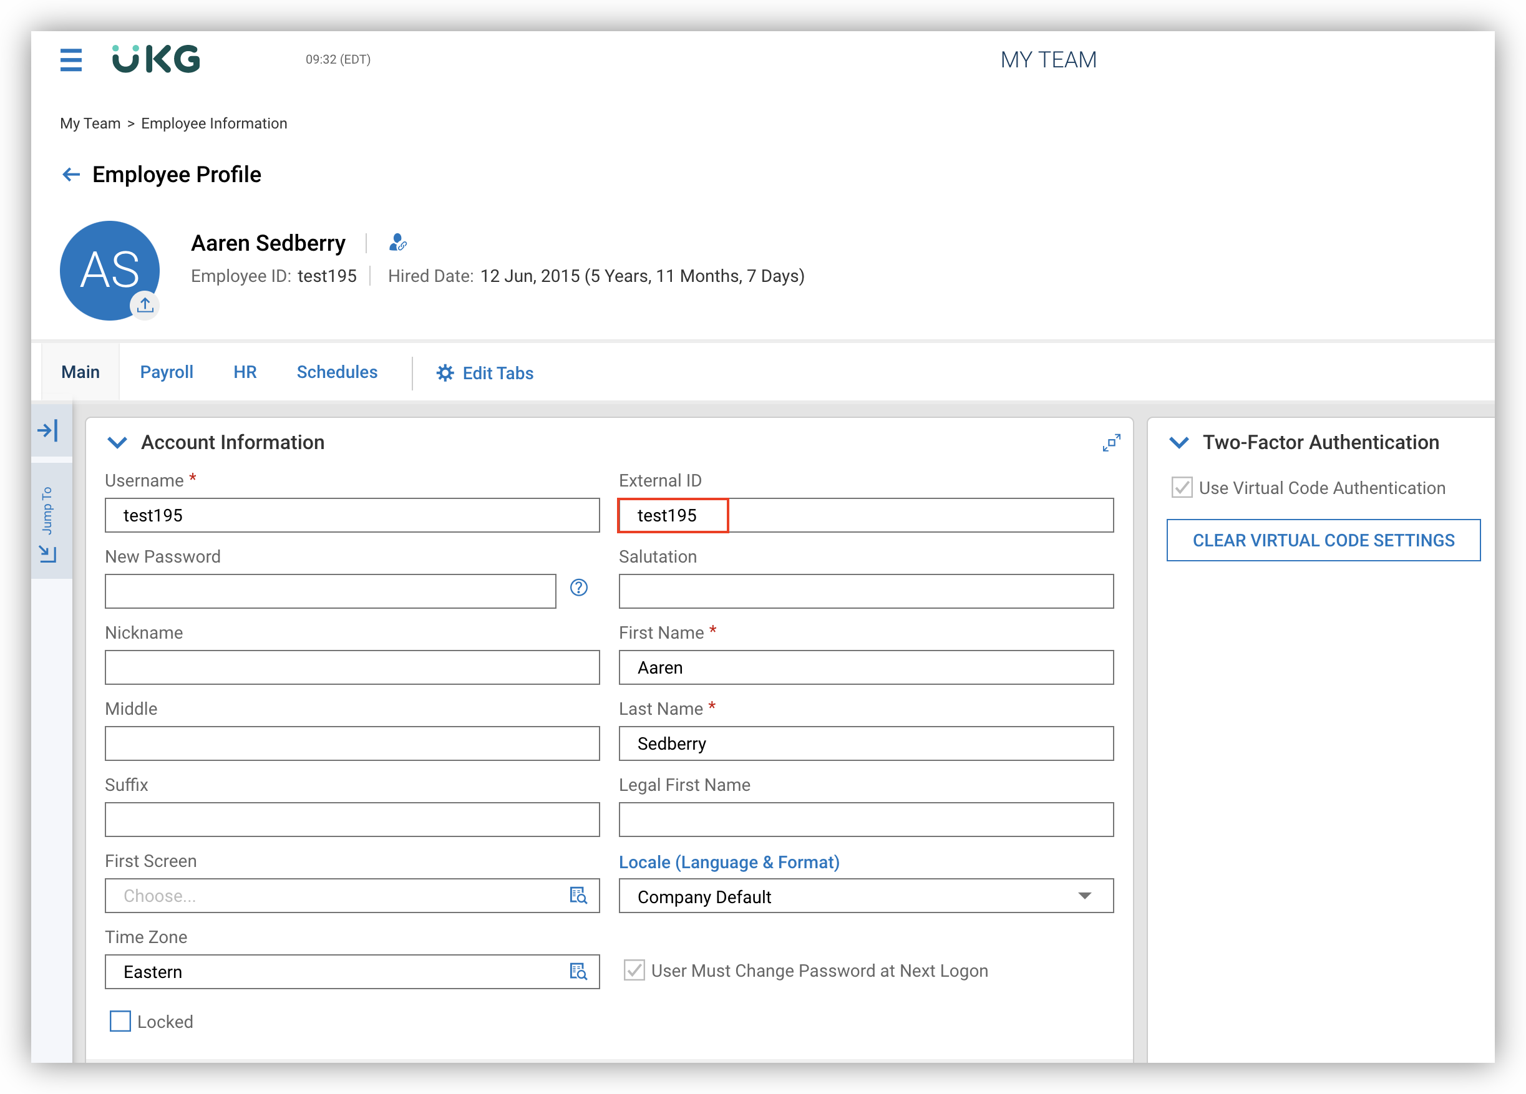Switch to the Schedules tab

337,372
